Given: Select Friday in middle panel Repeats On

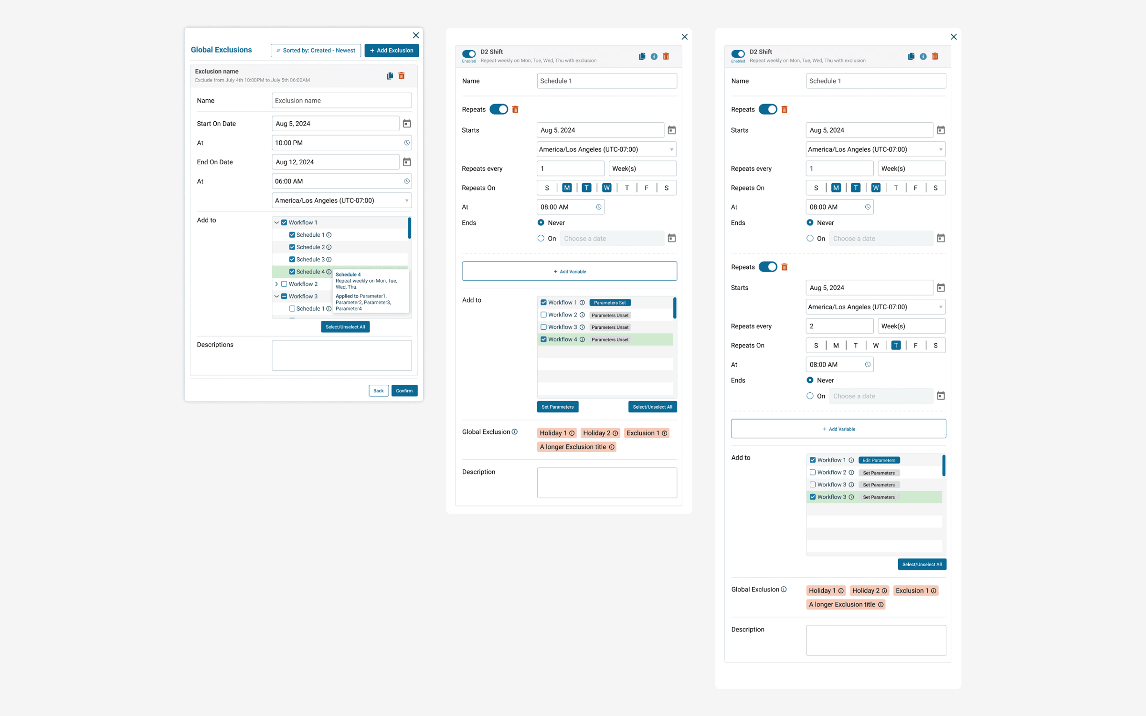Looking at the screenshot, I should tap(647, 188).
